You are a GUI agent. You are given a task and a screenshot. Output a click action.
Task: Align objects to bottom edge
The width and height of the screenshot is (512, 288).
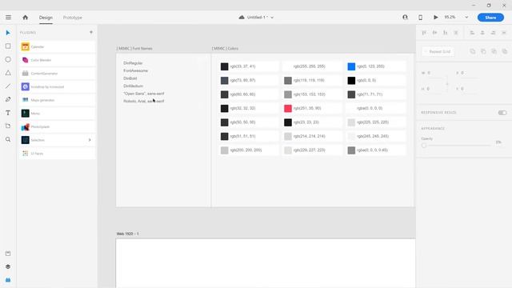point(445,33)
